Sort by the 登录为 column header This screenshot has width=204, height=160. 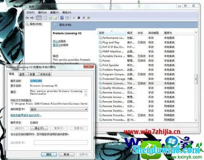(169, 33)
